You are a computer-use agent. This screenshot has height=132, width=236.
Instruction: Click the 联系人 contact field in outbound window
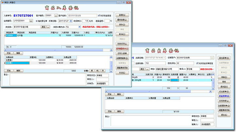(193, 69)
